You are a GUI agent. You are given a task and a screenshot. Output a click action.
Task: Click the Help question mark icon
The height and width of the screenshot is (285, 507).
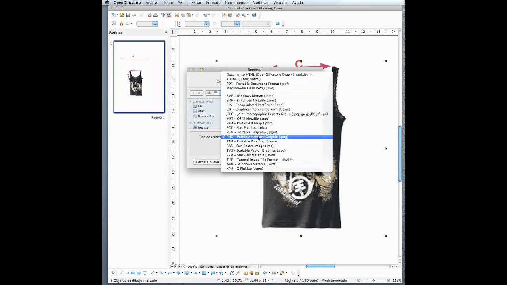(x=254, y=15)
